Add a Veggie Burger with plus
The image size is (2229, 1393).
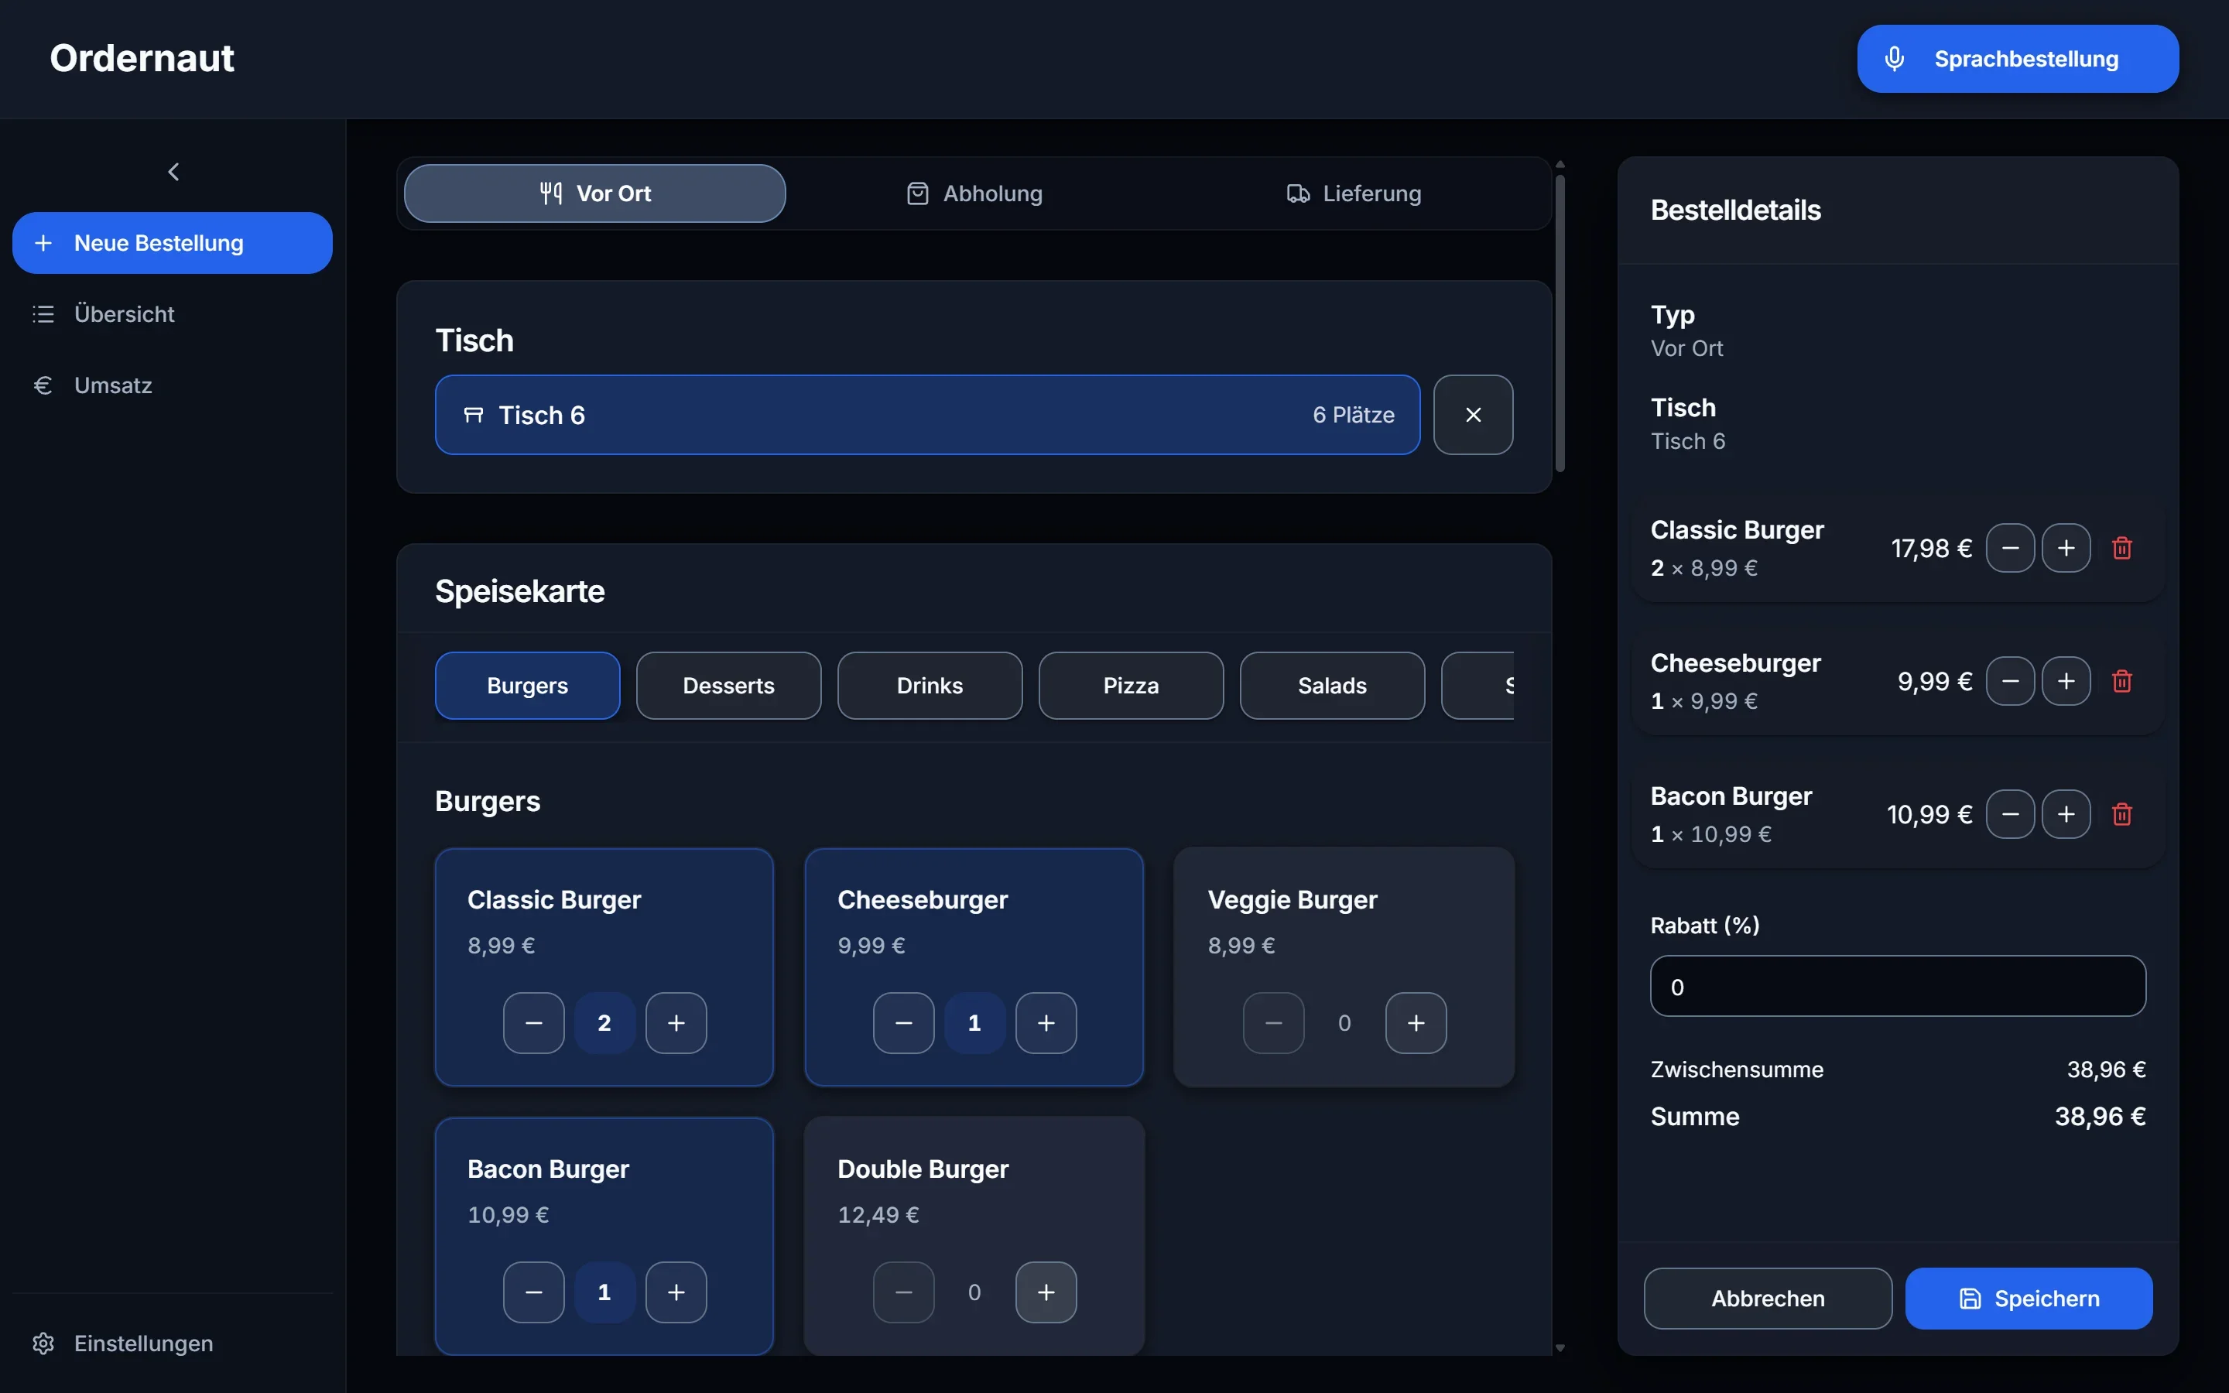(x=1416, y=1022)
